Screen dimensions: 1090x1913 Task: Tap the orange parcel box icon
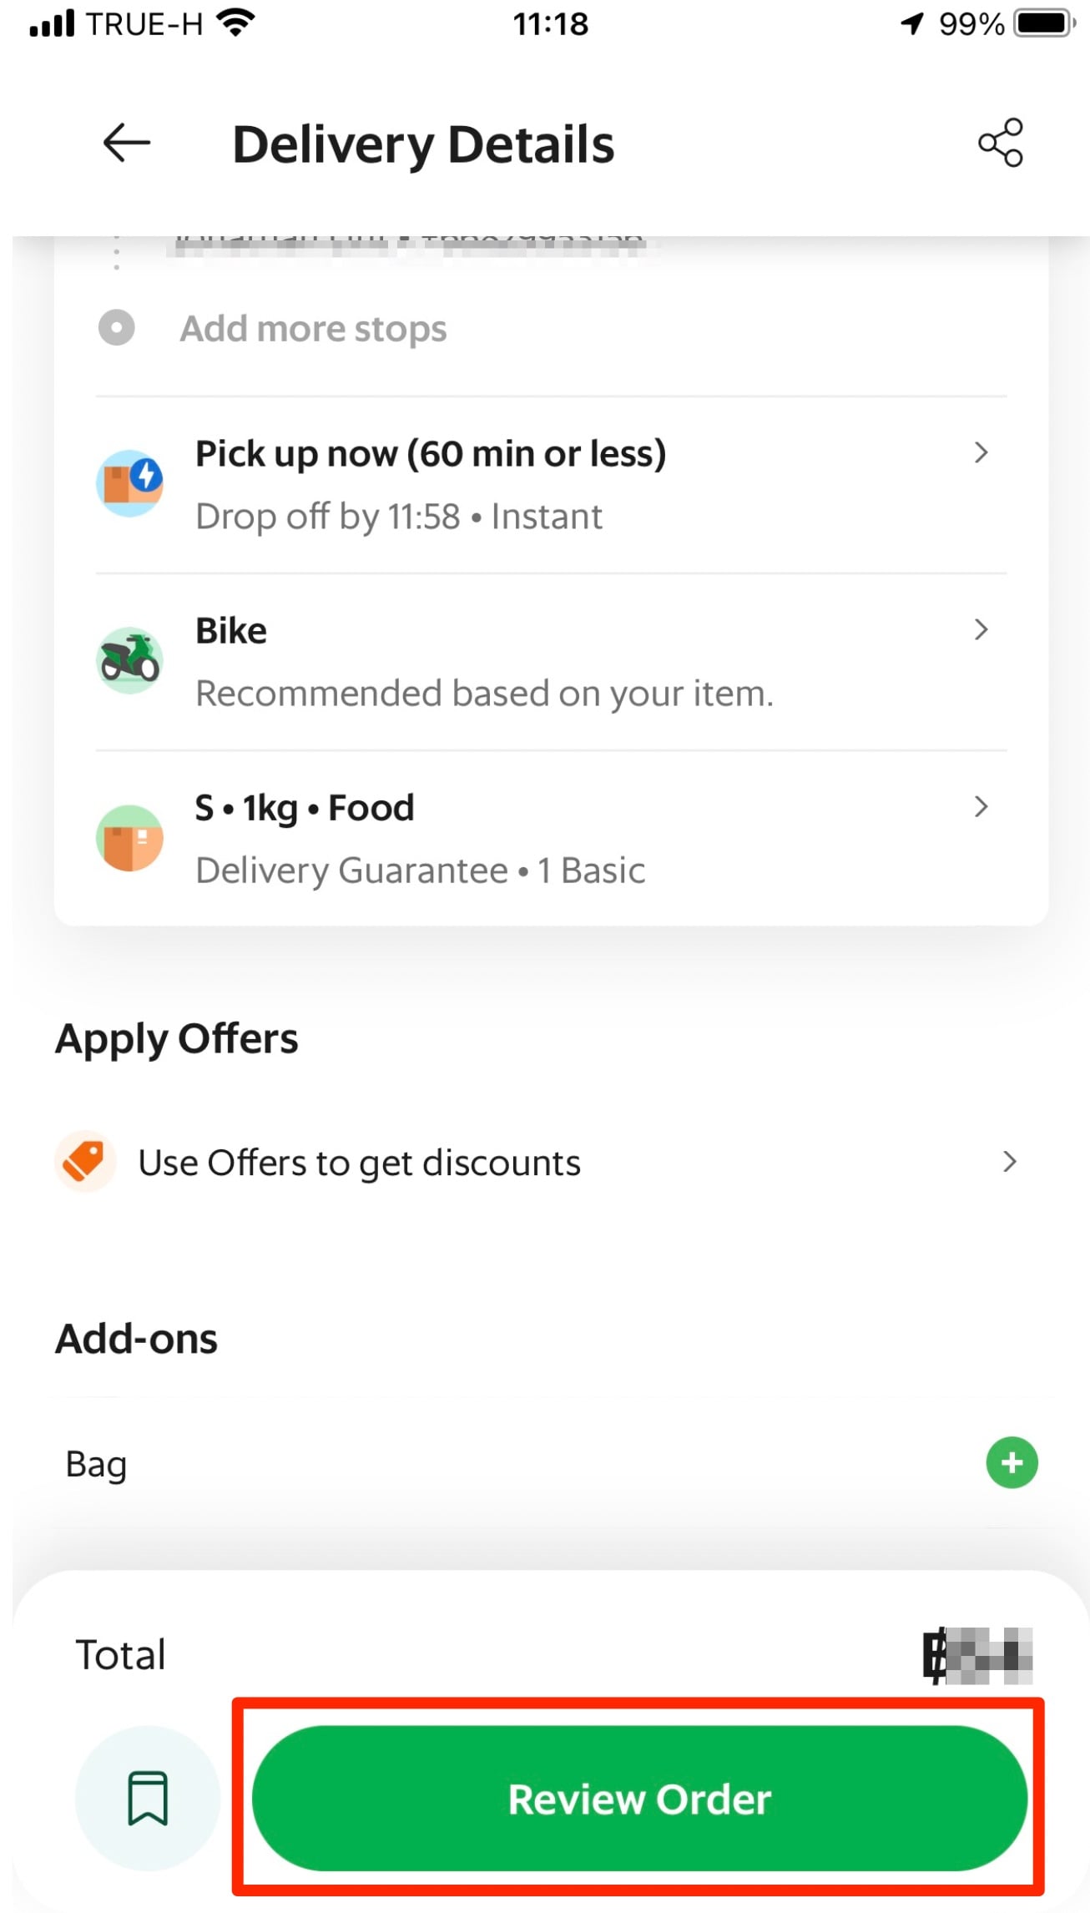pos(129,838)
